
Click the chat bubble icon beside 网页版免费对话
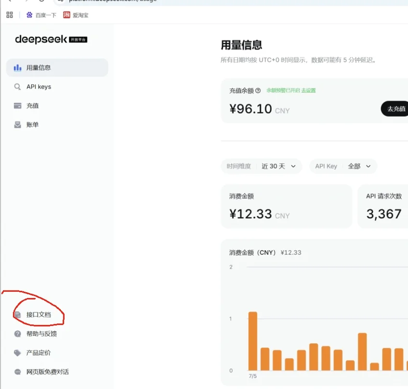tap(17, 372)
